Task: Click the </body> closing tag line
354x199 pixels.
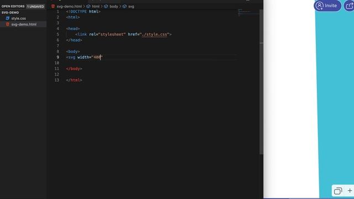Action: tap(74, 69)
